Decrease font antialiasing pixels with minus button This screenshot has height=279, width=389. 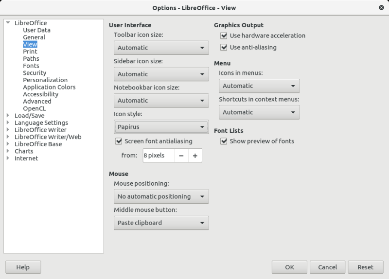point(181,156)
